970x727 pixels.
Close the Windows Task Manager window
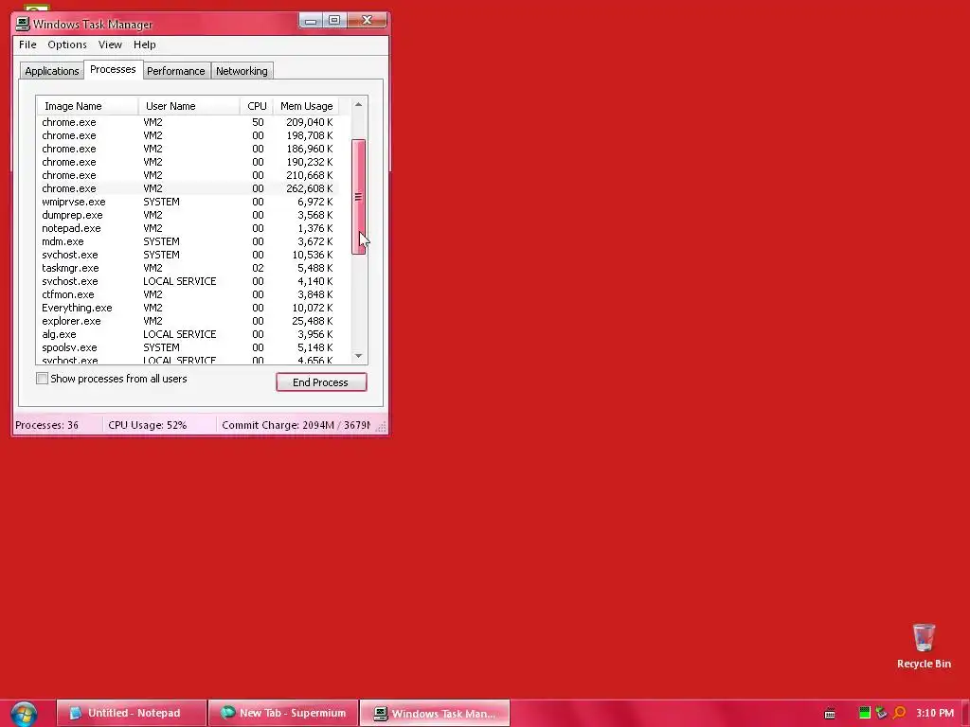point(367,21)
